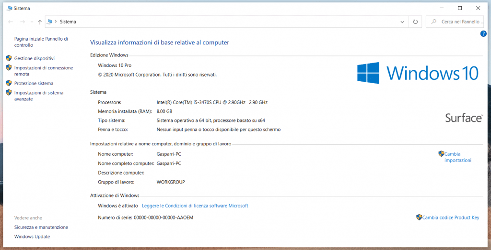Open Gestione dispositivi
Screen dimensions: 491x250
click(34, 58)
